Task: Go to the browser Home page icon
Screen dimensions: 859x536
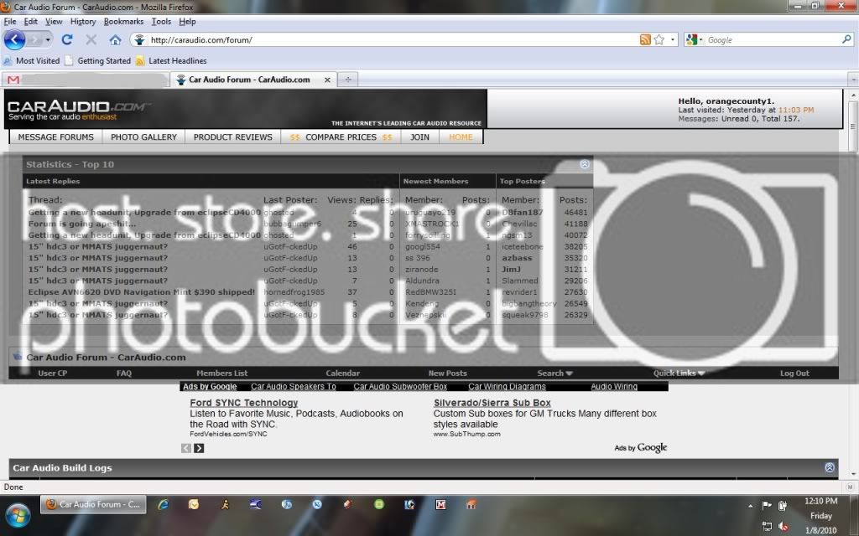Action: (x=115, y=40)
